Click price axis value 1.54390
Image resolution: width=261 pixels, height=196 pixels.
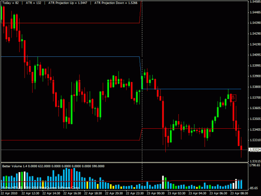point(255,23)
